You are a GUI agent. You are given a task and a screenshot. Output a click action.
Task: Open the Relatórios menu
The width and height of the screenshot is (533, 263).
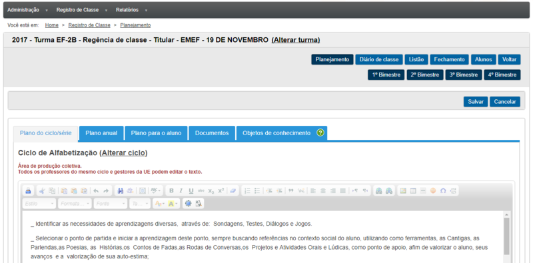click(x=131, y=10)
